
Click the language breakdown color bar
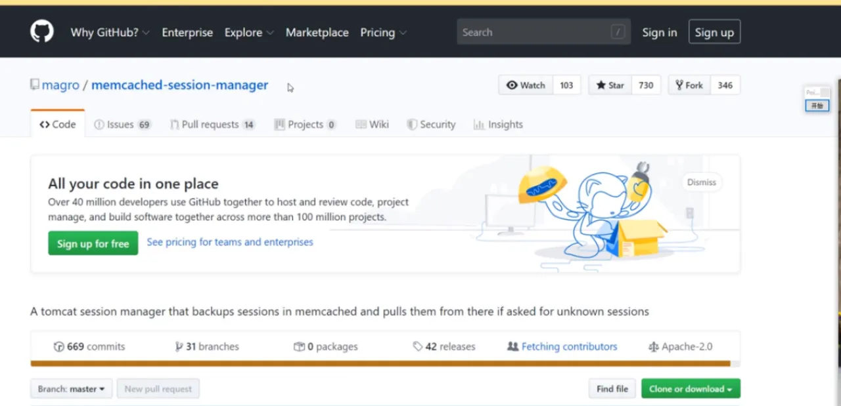pos(380,363)
